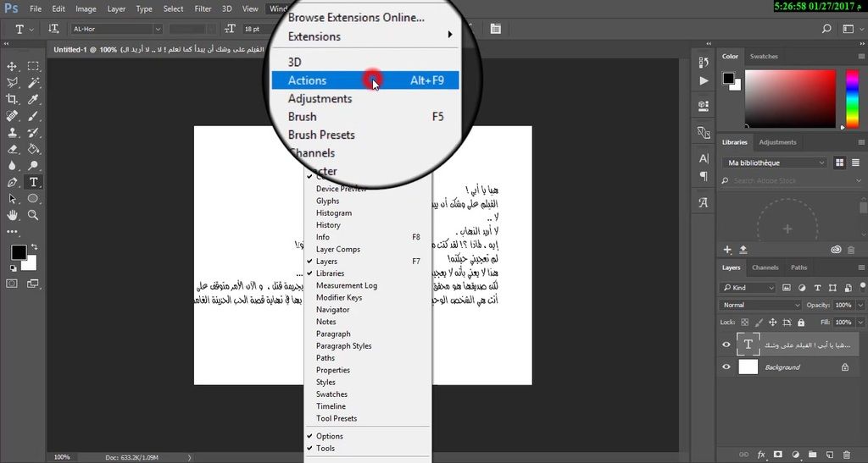Expand the Fill slider dropdown
The image size is (868, 463).
tap(860, 322)
